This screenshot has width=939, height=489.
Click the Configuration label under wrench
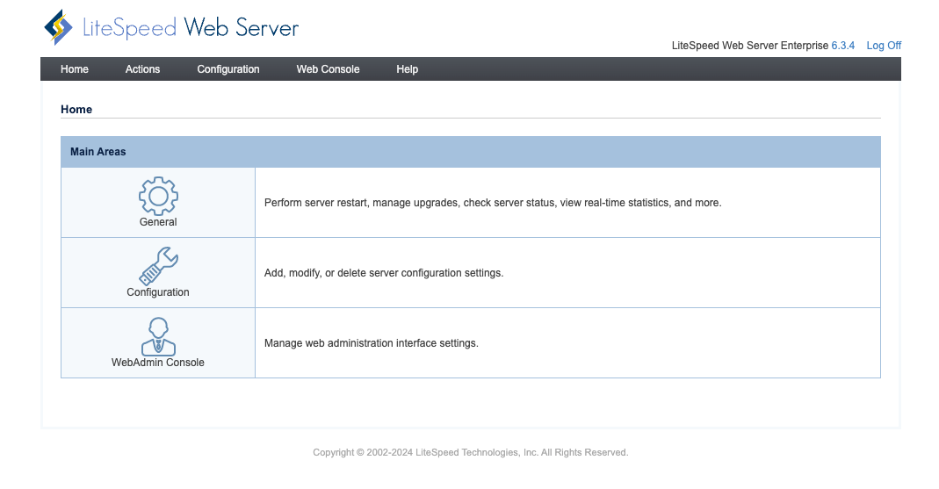point(158,292)
